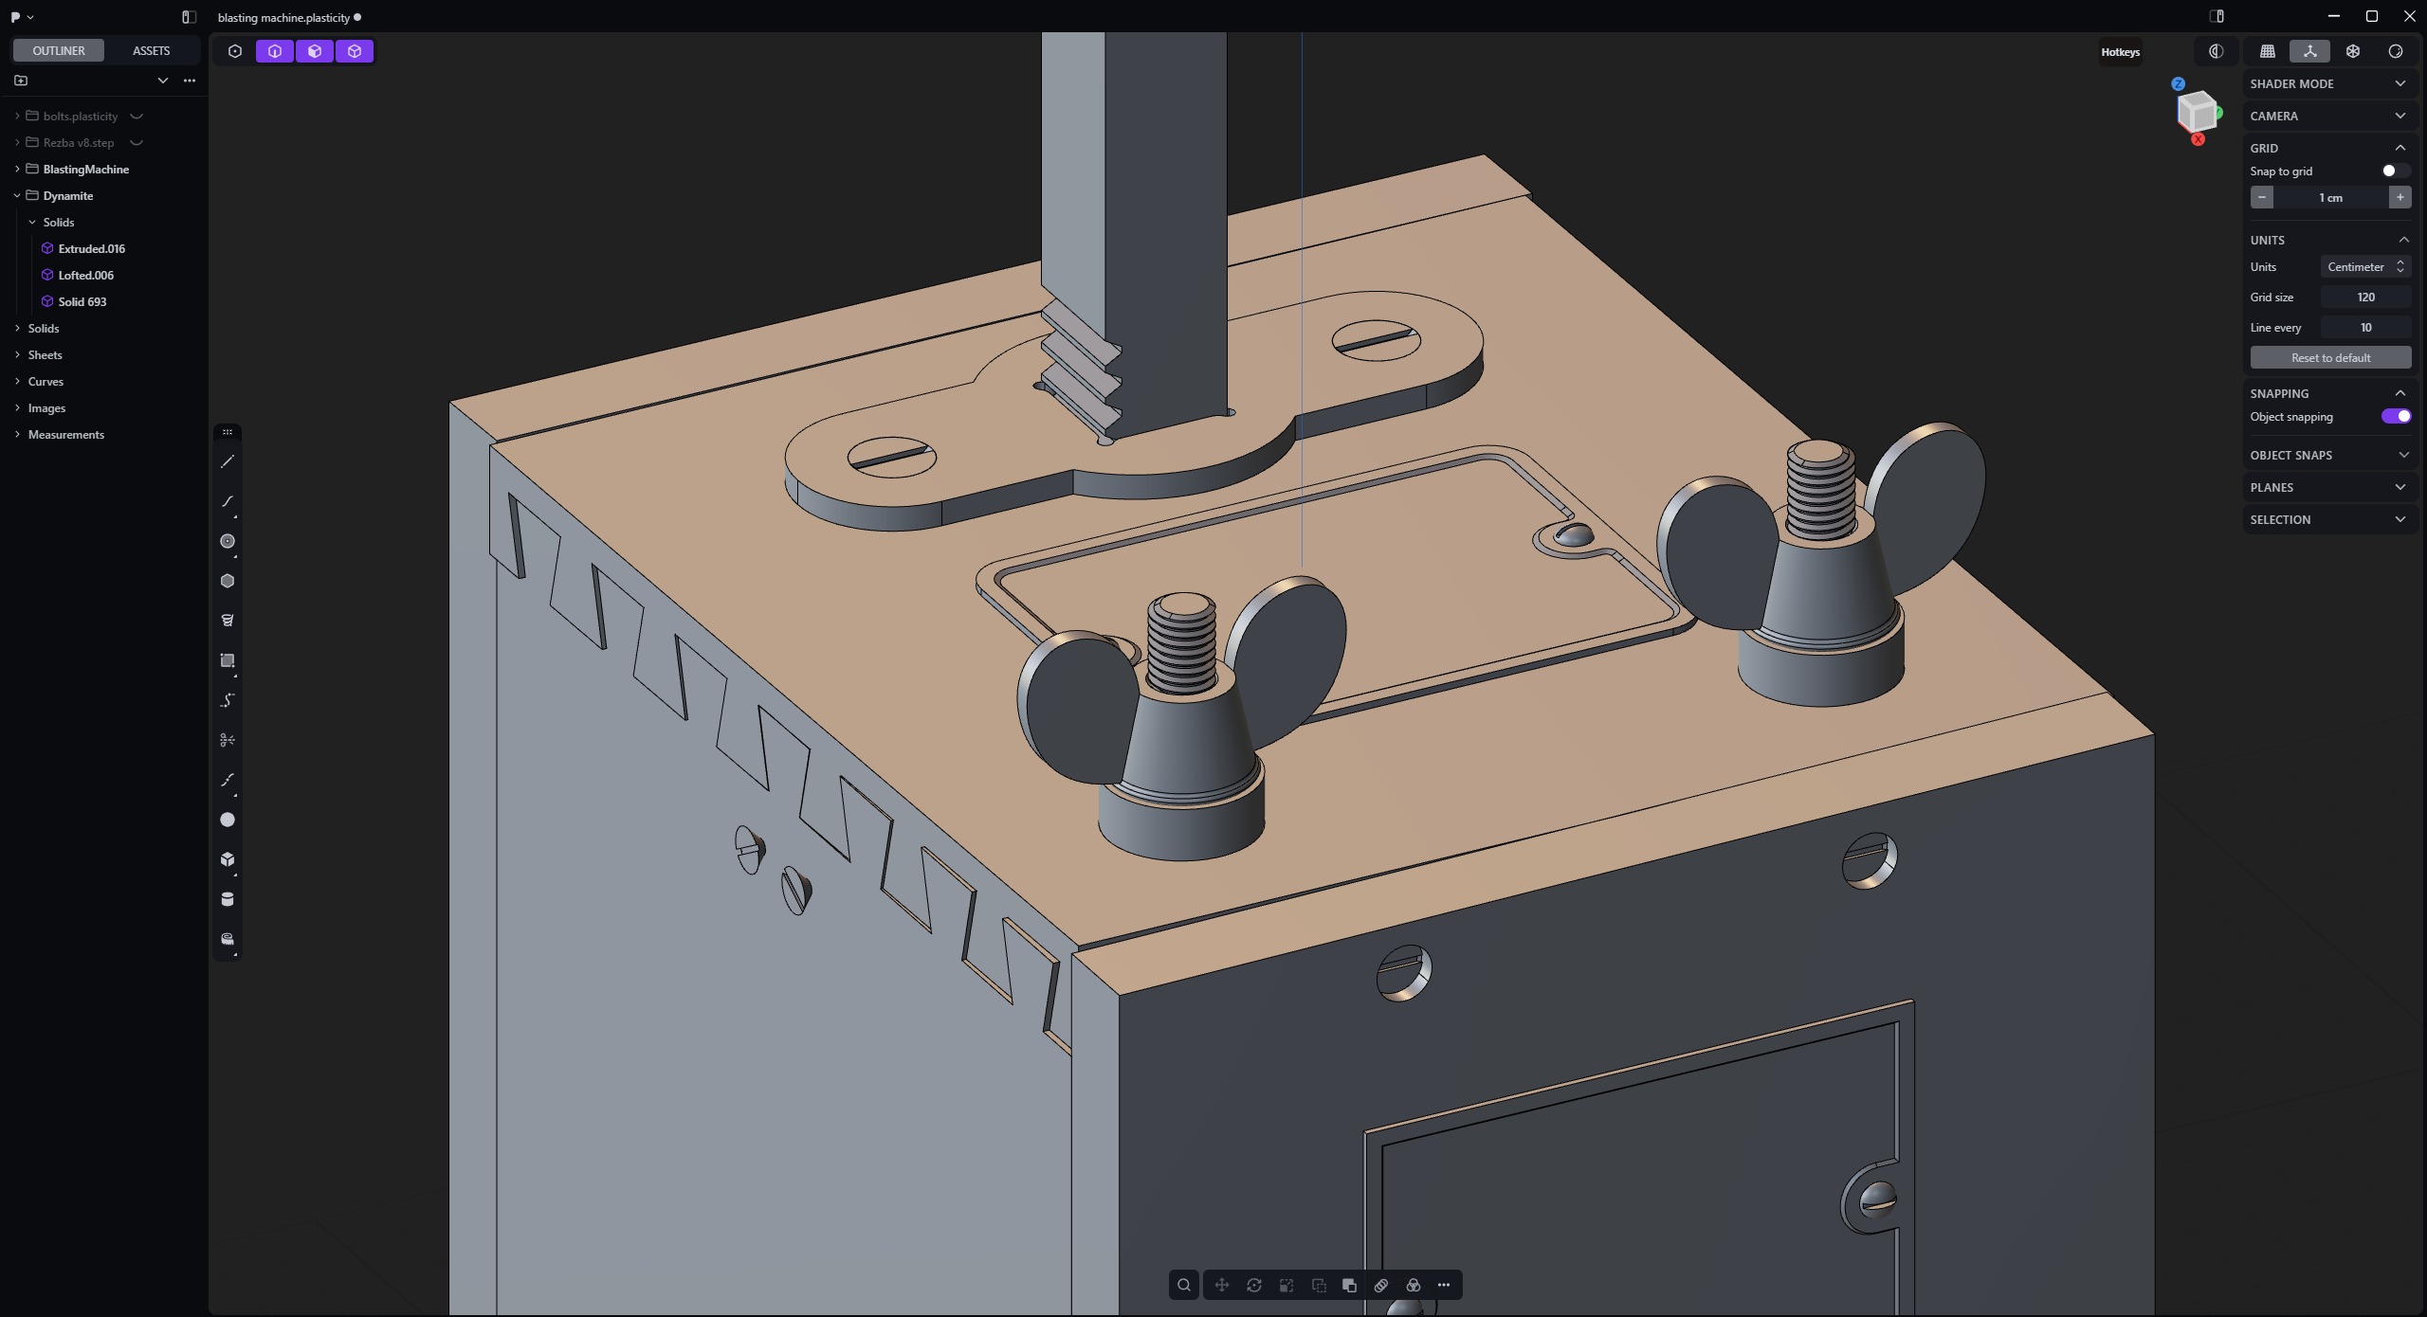Increase grid step with plus button
The height and width of the screenshot is (1317, 2427).
[2400, 197]
